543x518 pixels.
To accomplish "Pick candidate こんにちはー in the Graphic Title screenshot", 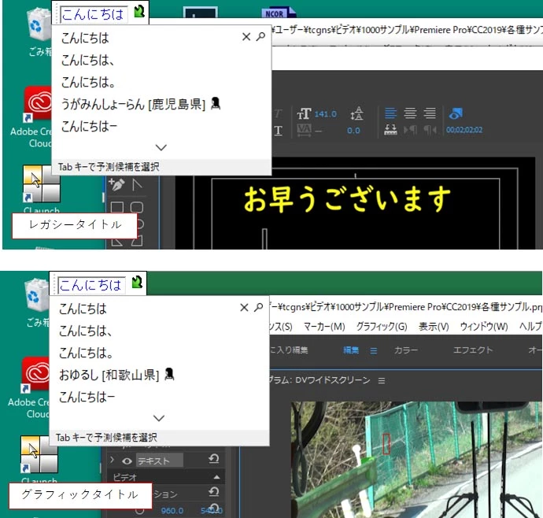I will pos(87,397).
